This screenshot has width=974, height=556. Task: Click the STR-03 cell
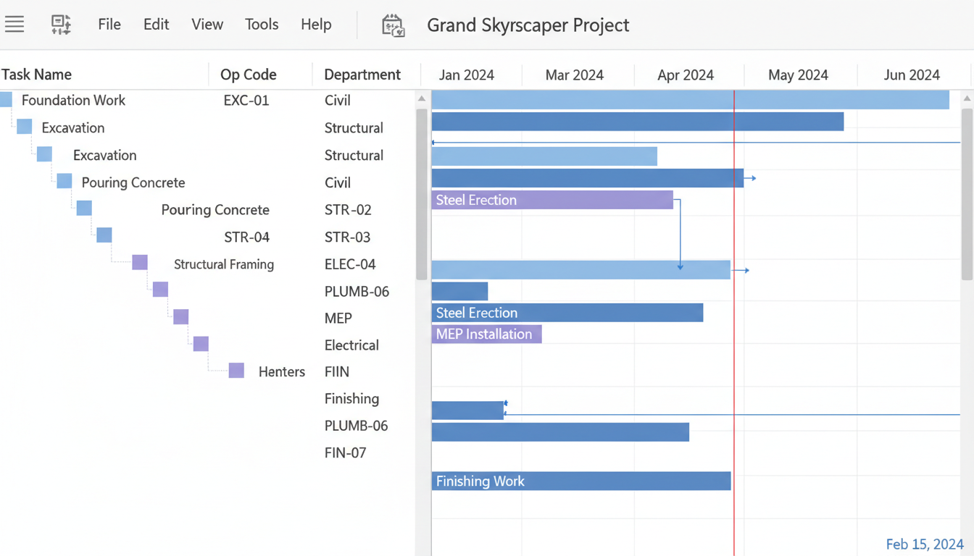point(348,237)
